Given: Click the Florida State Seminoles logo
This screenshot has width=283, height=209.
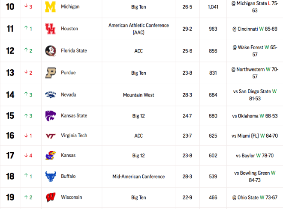Looking at the screenshot, I should click(51, 51).
